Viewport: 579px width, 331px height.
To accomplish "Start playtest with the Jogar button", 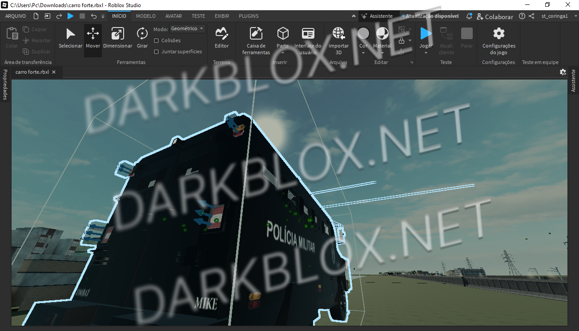I will click(426, 34).
